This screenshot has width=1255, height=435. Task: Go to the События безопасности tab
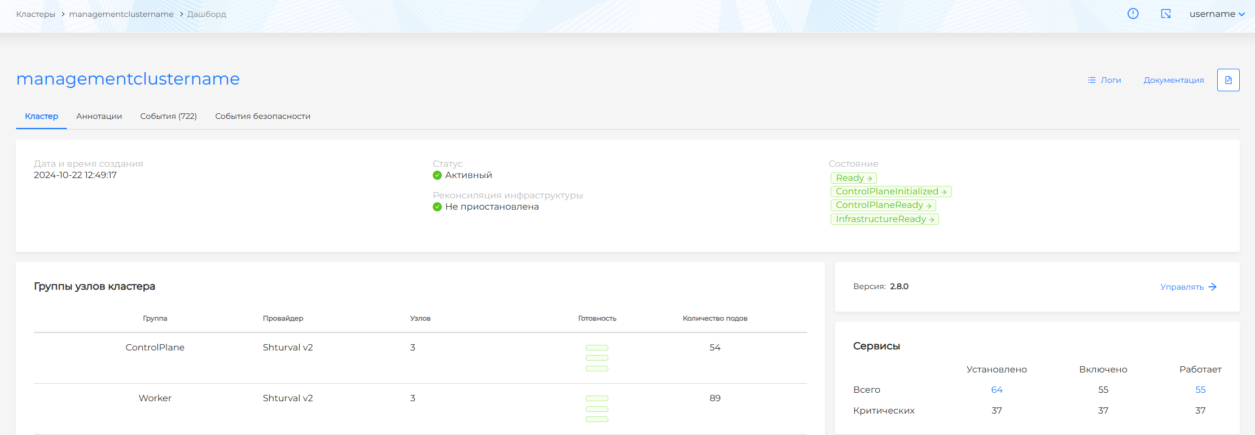tap(262, 116)
